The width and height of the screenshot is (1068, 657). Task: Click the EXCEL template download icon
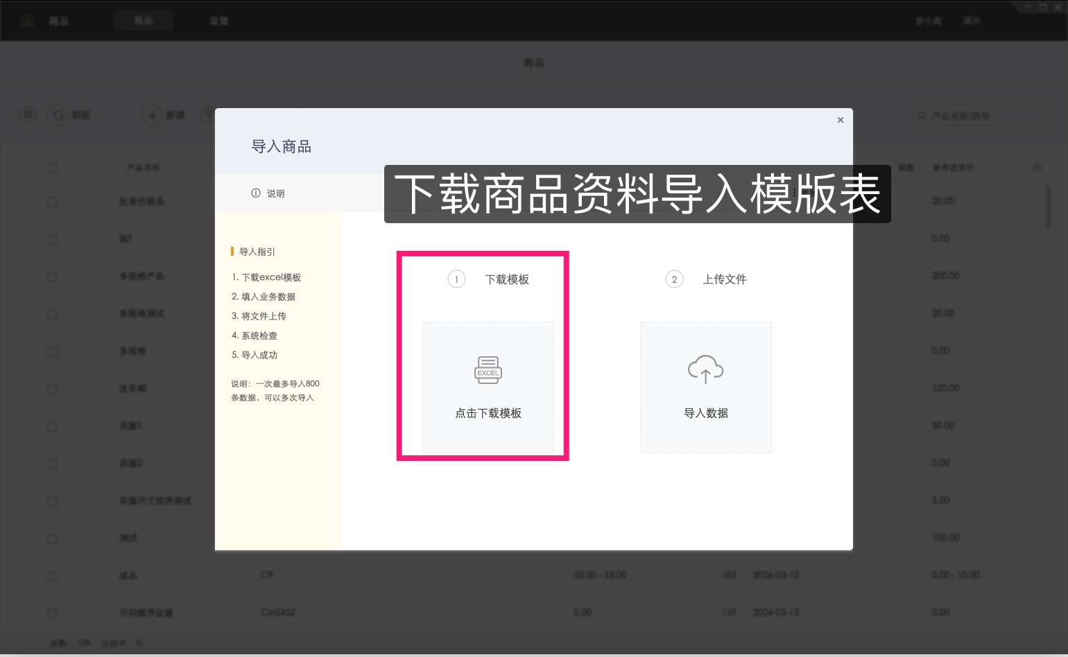[x=488, y=370]
